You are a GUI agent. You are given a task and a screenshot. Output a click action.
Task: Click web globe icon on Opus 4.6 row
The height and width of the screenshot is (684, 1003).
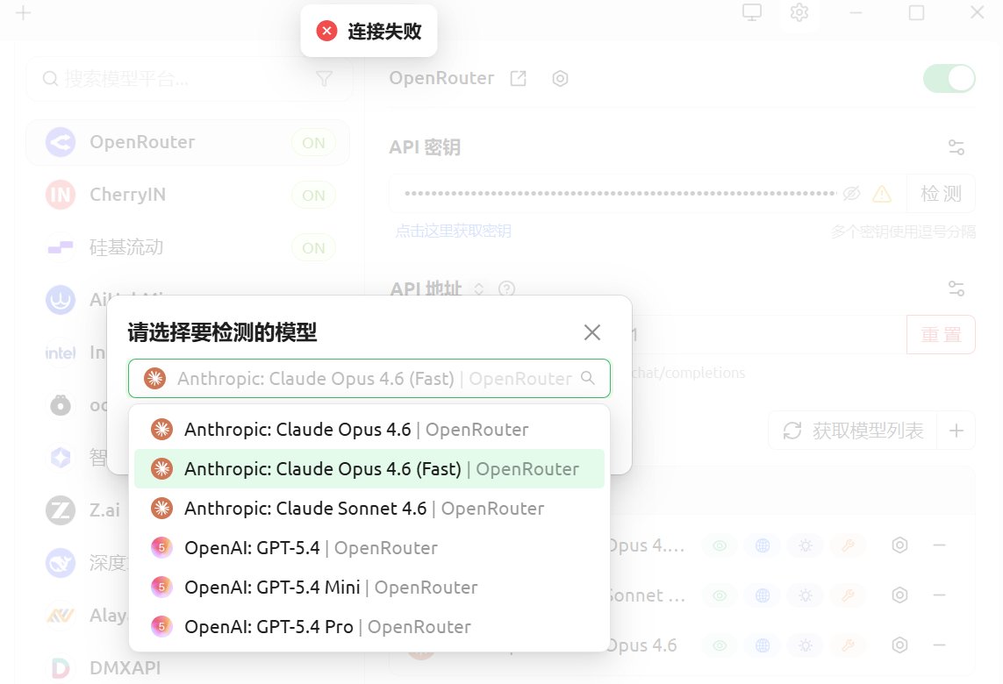763,645
